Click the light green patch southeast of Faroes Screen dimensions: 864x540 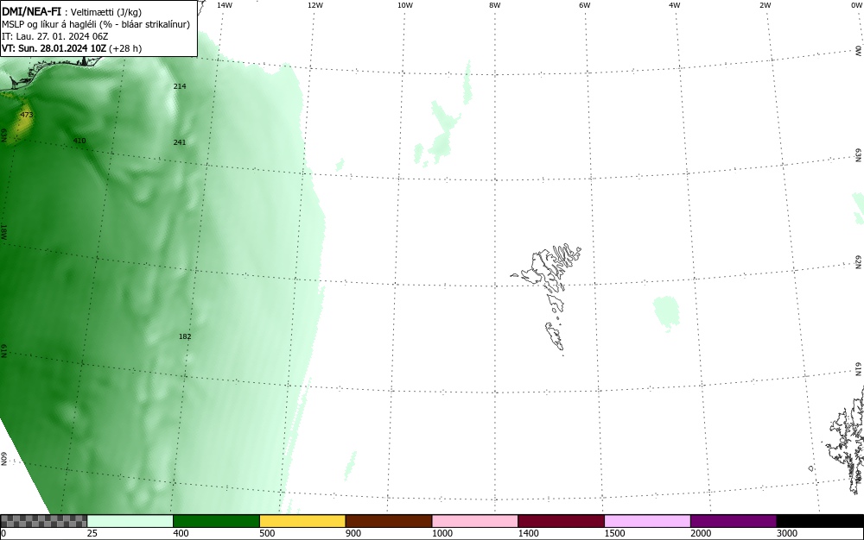(x=666, y=312)
